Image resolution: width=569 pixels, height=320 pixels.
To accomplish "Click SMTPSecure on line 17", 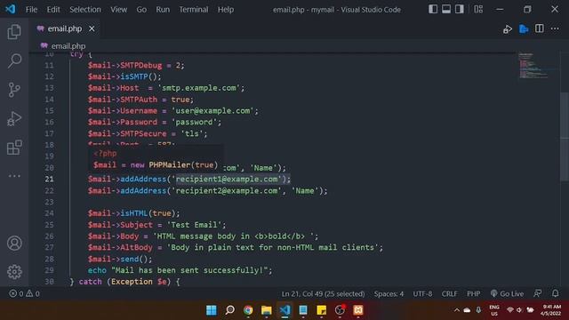I will tap(143, 133).
